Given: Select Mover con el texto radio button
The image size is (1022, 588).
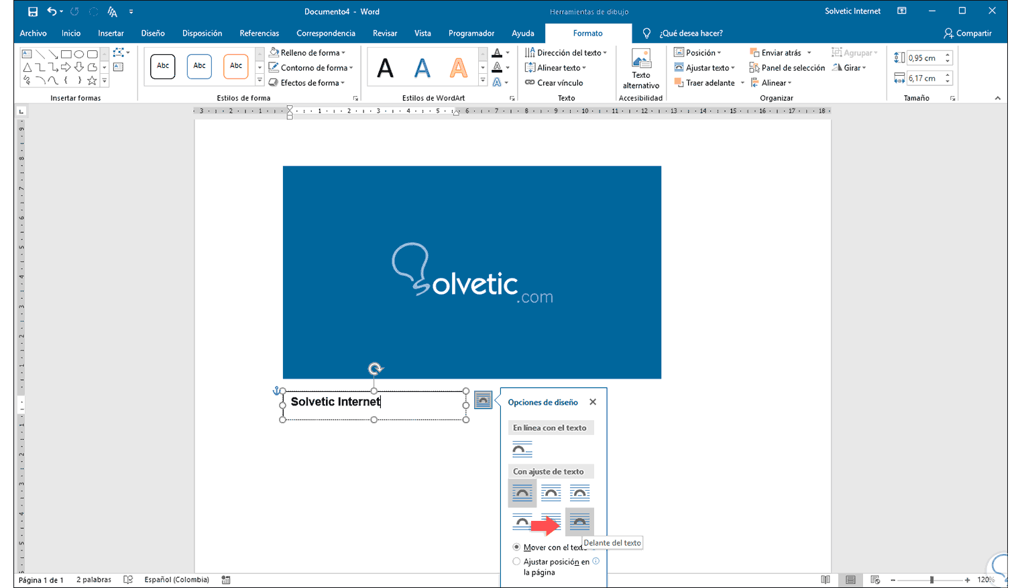Looking at the screenshot, I should coord(516,547).
